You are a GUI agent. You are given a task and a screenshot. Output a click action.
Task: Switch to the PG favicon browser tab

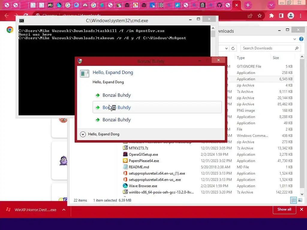[x=50, y=5]
